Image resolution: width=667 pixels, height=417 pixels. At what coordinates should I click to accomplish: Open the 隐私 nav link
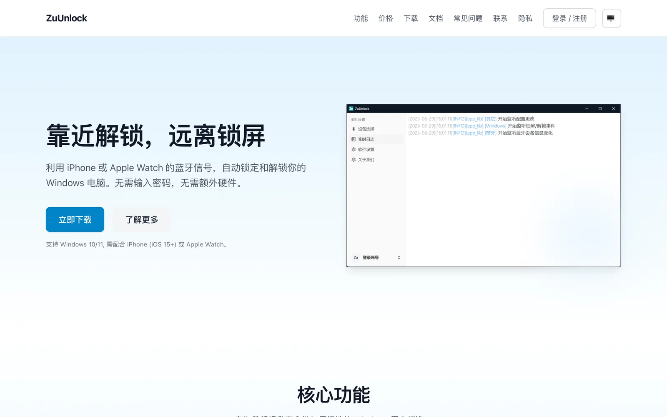[525, 18]
